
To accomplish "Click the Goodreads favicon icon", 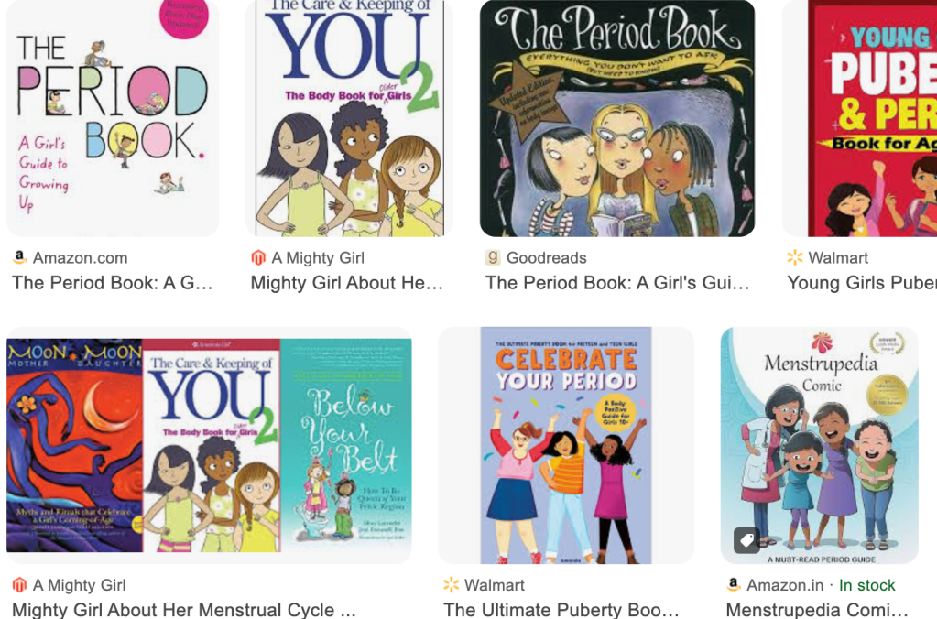I will coord(493,257).
